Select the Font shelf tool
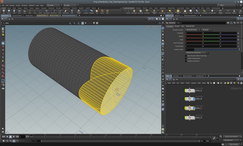243x146 pixels. [x=72, y=11]
